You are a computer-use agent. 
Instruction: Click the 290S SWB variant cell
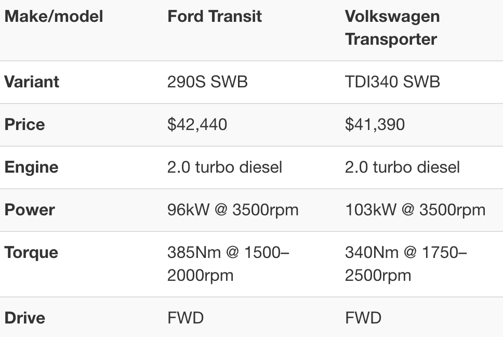coord(207,82)
